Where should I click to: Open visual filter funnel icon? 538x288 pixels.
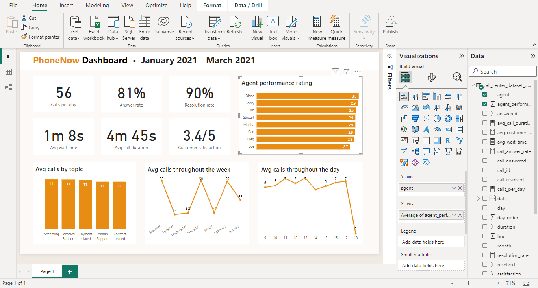336,71
